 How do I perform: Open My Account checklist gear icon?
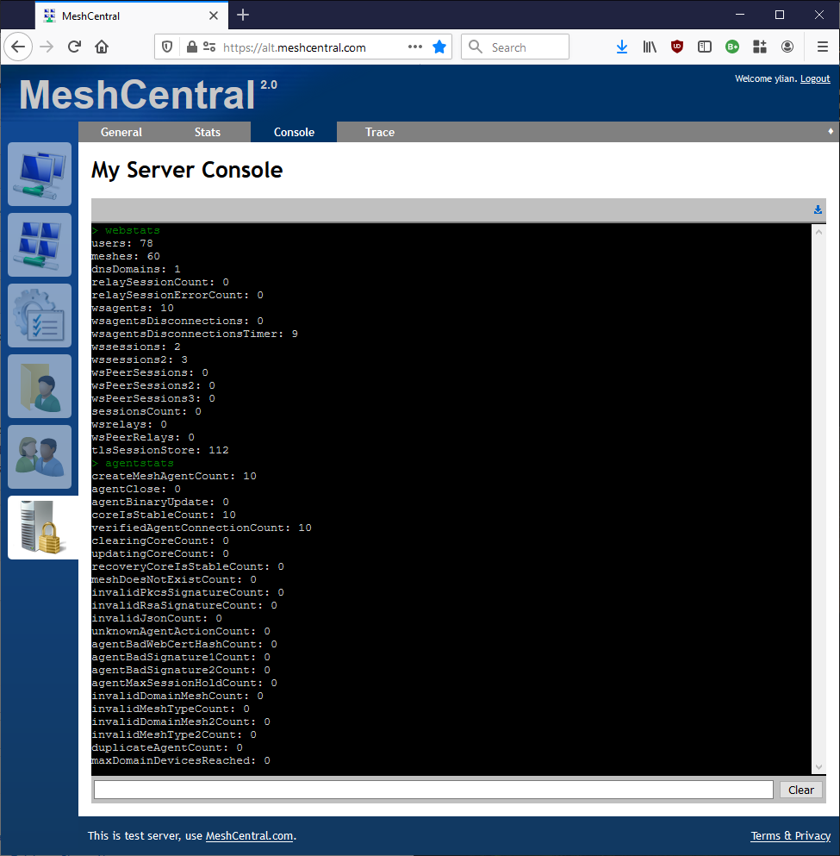pyautogui.click(x=40, y=316)
